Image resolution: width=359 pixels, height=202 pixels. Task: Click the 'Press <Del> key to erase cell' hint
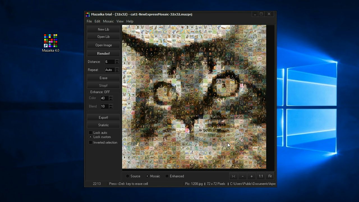tap(128, 184)
